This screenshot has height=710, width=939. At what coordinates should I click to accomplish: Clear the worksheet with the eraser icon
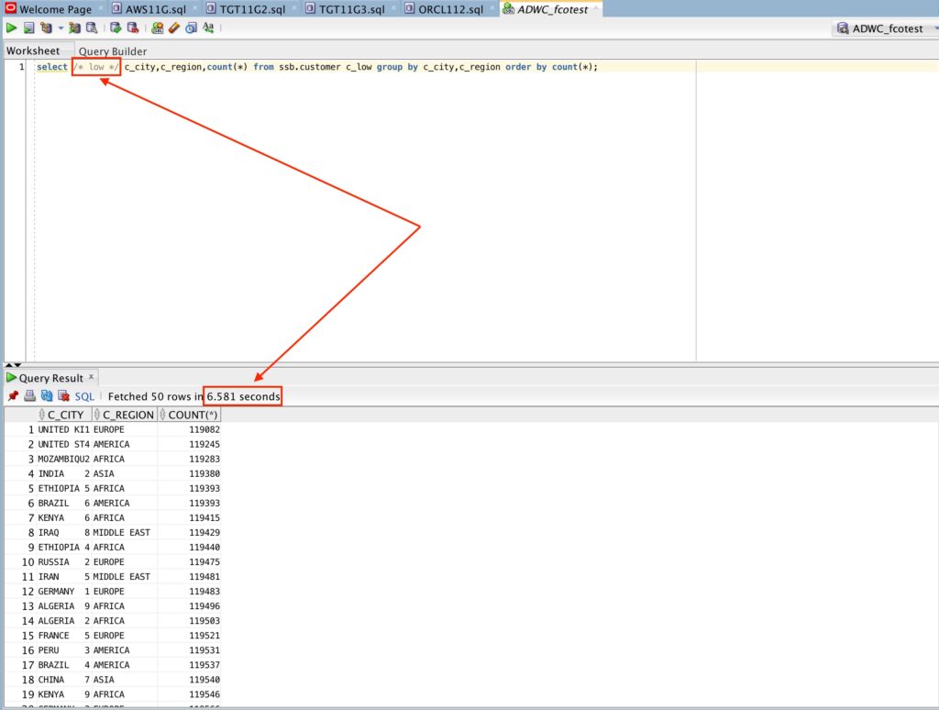tap(174, 28)
